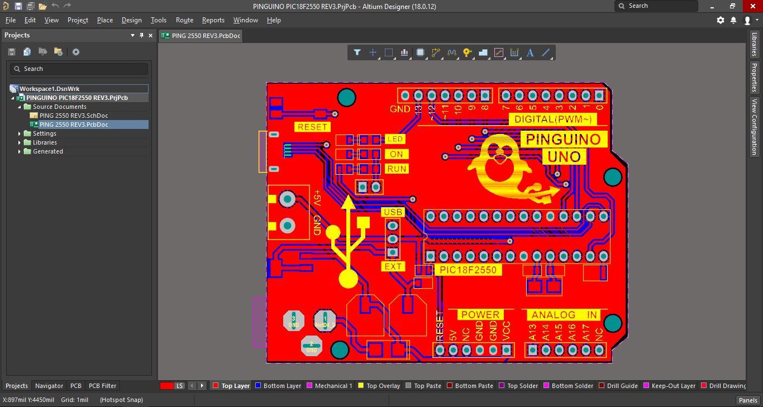Expand the Settings folder
Screen dimensions: 763x407
click(20, 133)
